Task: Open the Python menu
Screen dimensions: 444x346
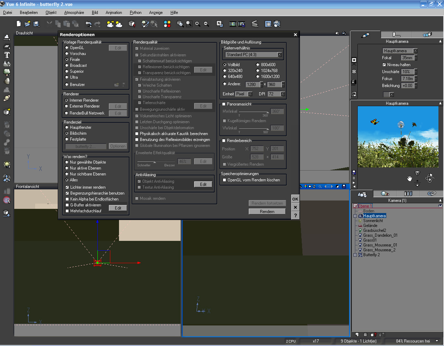Action: pos(135,13)
